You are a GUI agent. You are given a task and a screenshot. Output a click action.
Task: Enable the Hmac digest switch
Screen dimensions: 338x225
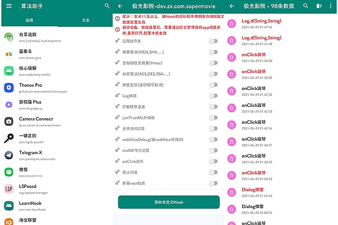[214, 63]
